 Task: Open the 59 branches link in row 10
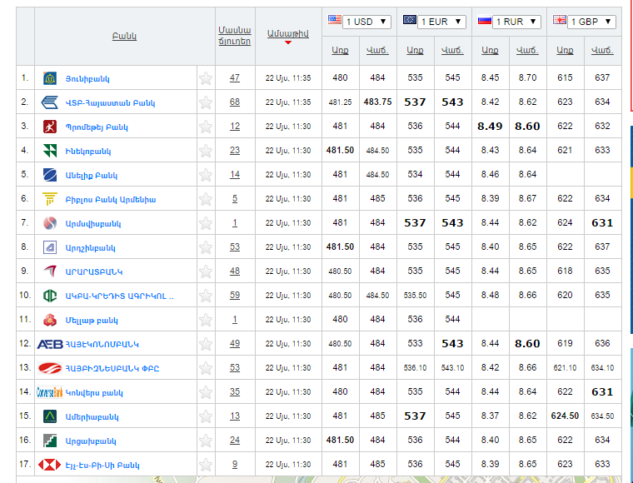[235, 296]
